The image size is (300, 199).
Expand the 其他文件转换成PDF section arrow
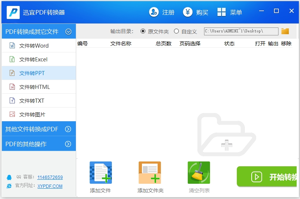[x=68, y=129]
